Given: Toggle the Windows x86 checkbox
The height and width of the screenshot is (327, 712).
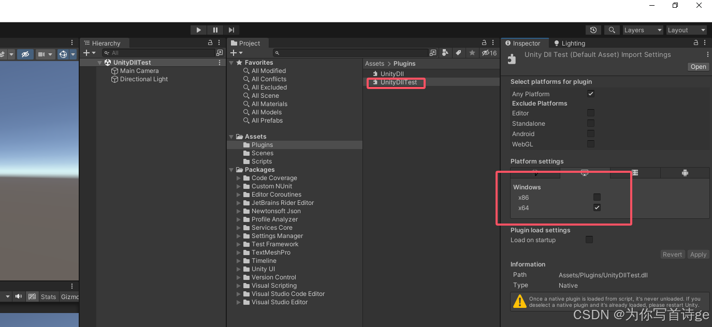Looking at the screenshot, I should click(597, 197).
